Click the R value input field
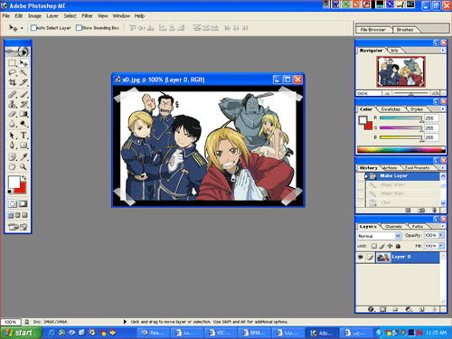This screenshot has height=339, width=452. [x=431, y=118]
